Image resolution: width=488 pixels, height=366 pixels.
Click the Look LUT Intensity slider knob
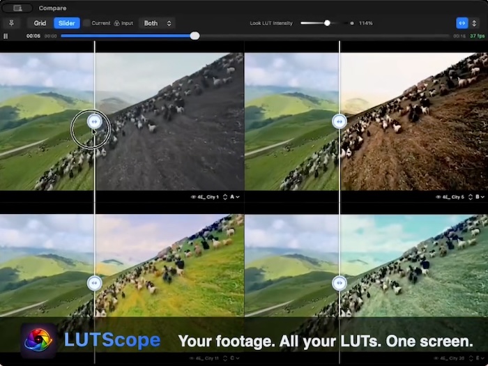(327, 23)
